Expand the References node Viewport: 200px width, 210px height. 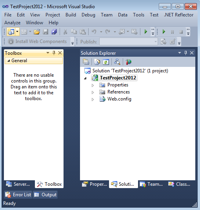(93, 92)
